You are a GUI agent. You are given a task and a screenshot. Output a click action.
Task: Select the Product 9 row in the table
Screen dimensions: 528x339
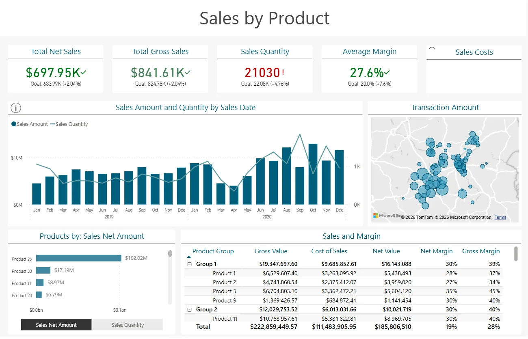[x=343, y=300]
